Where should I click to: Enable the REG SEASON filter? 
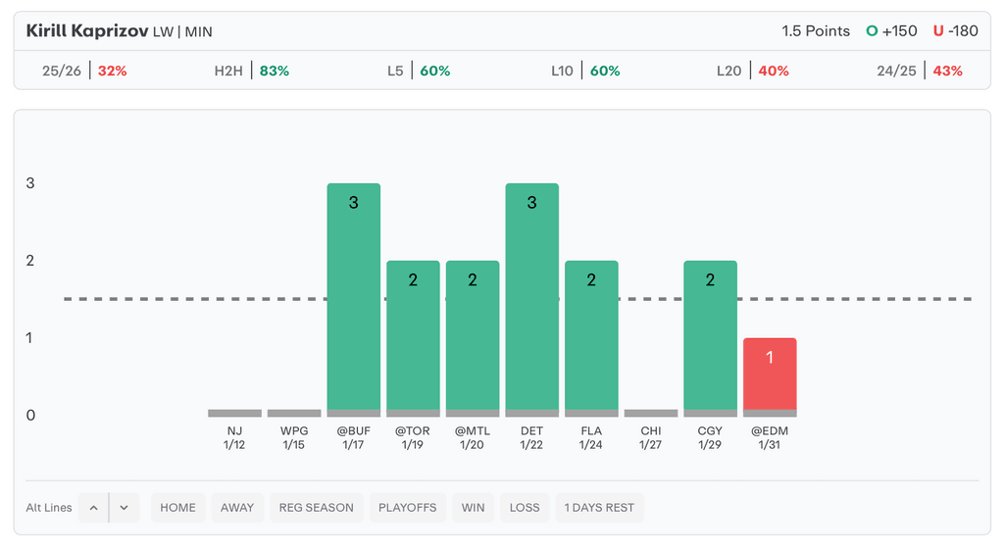click(317, 508)
